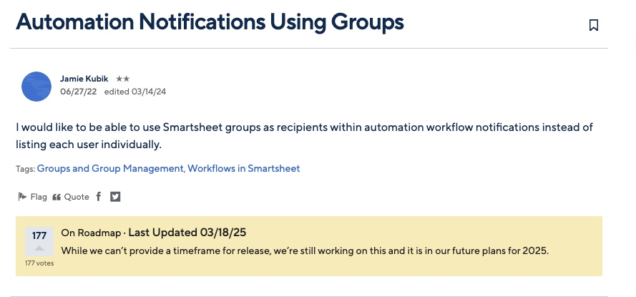Click the flag icon beside Flag
636x297 pixels.
[22, 197]
